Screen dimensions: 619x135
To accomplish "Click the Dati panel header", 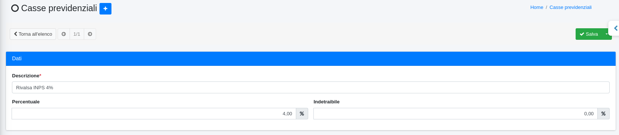I will [x=311, y=59].
